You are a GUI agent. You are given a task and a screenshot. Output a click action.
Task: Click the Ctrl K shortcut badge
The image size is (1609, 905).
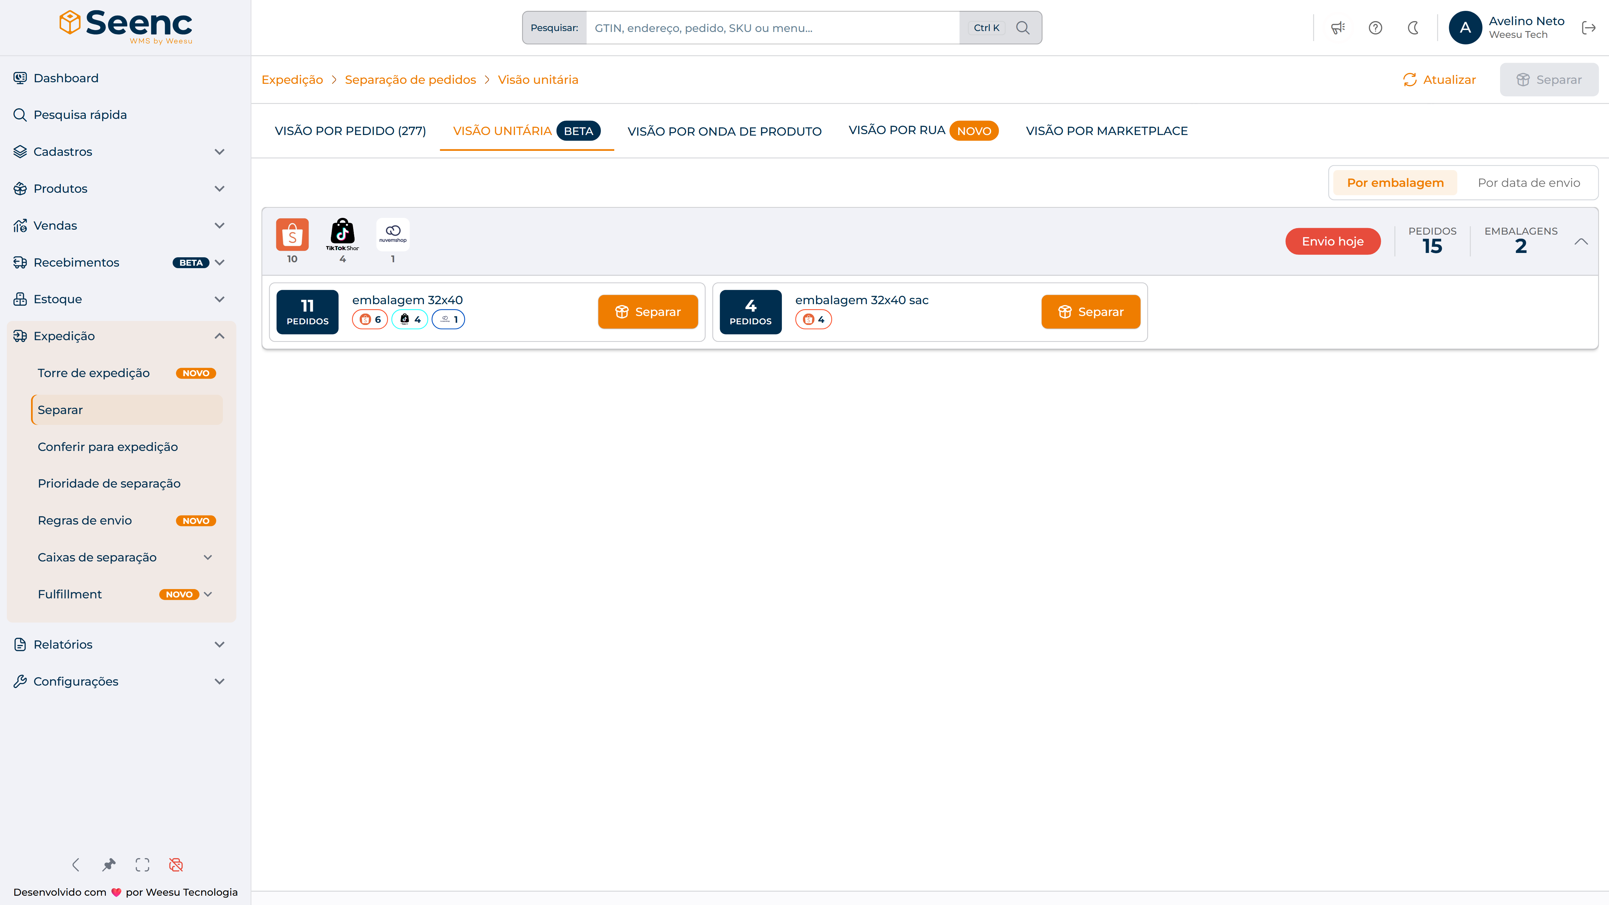click(986, 28)
